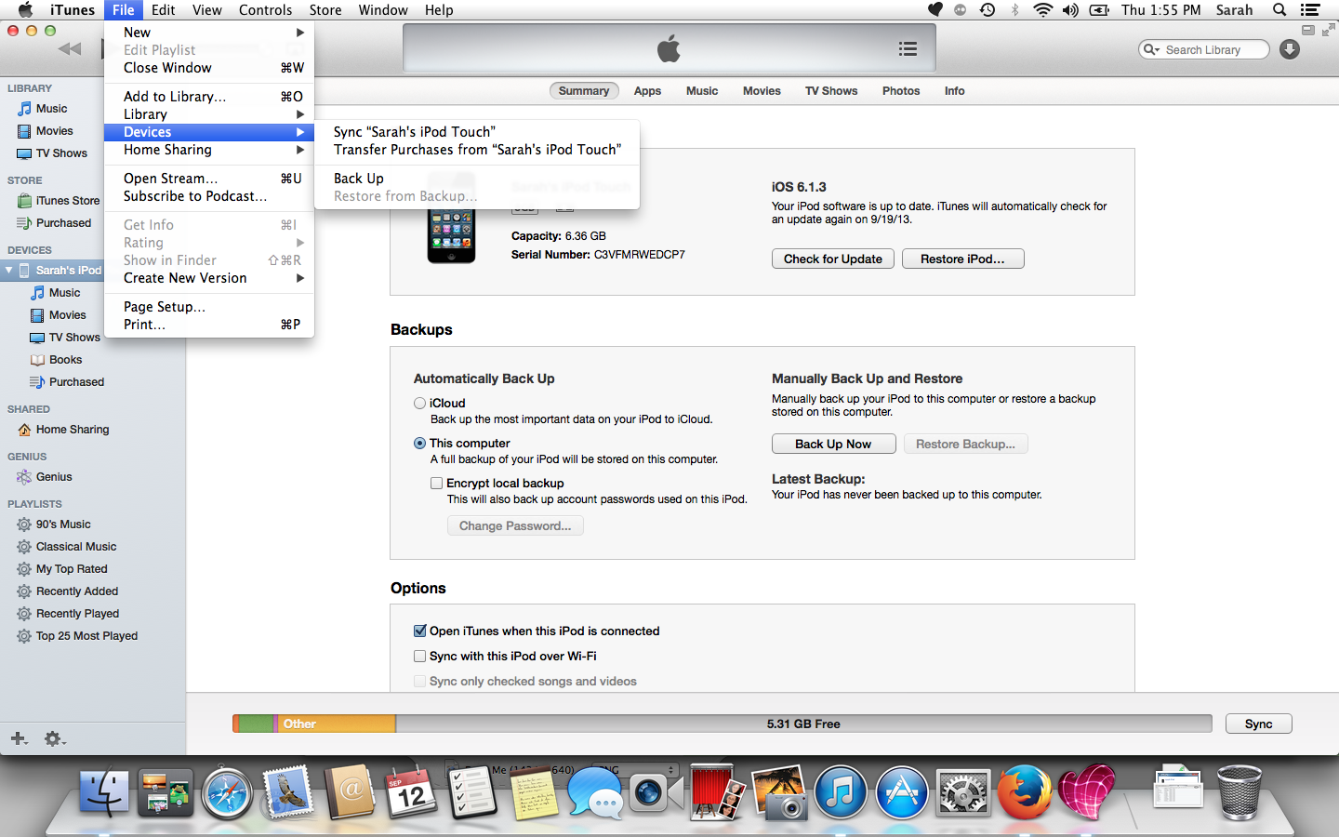Select the iCloud backup radio button

pos(419,403)
